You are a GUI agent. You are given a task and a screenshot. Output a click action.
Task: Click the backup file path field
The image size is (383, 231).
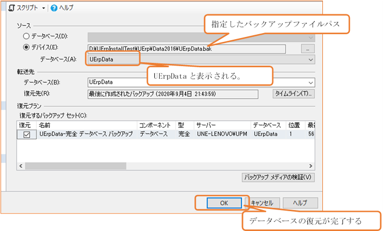point(186,49)
